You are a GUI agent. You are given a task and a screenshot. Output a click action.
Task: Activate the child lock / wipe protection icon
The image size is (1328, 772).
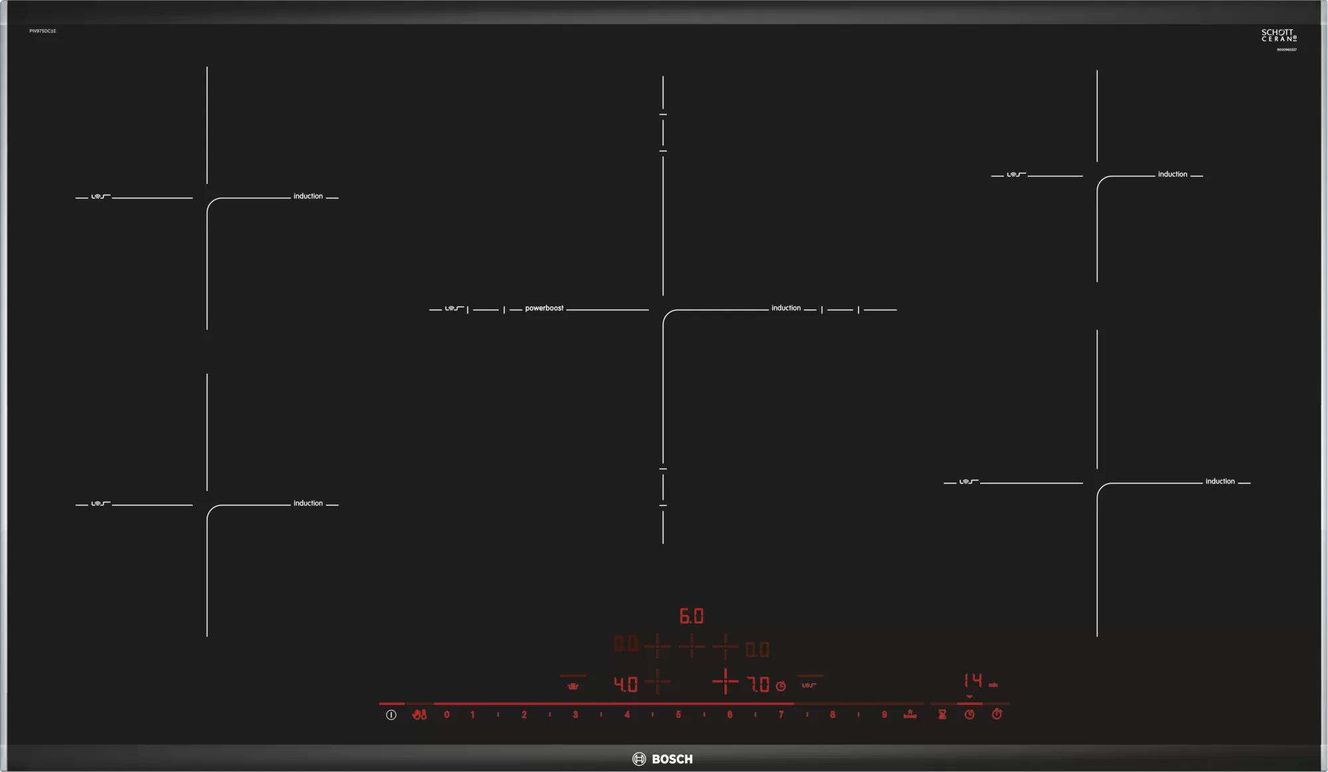420,715
